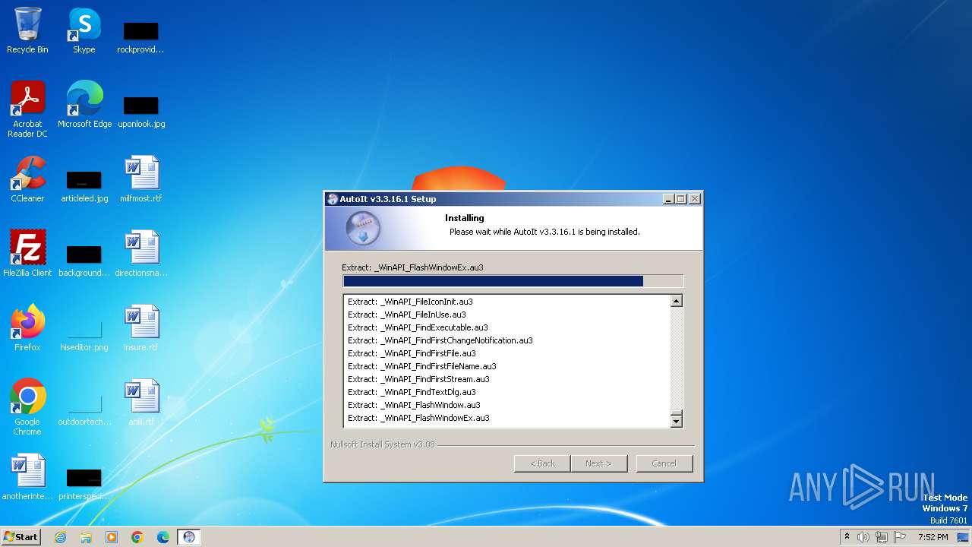972x547 pixels.
Task: Select the _WinAPI_FindFirstStream.au3 log line
Action: pos(418,379)
